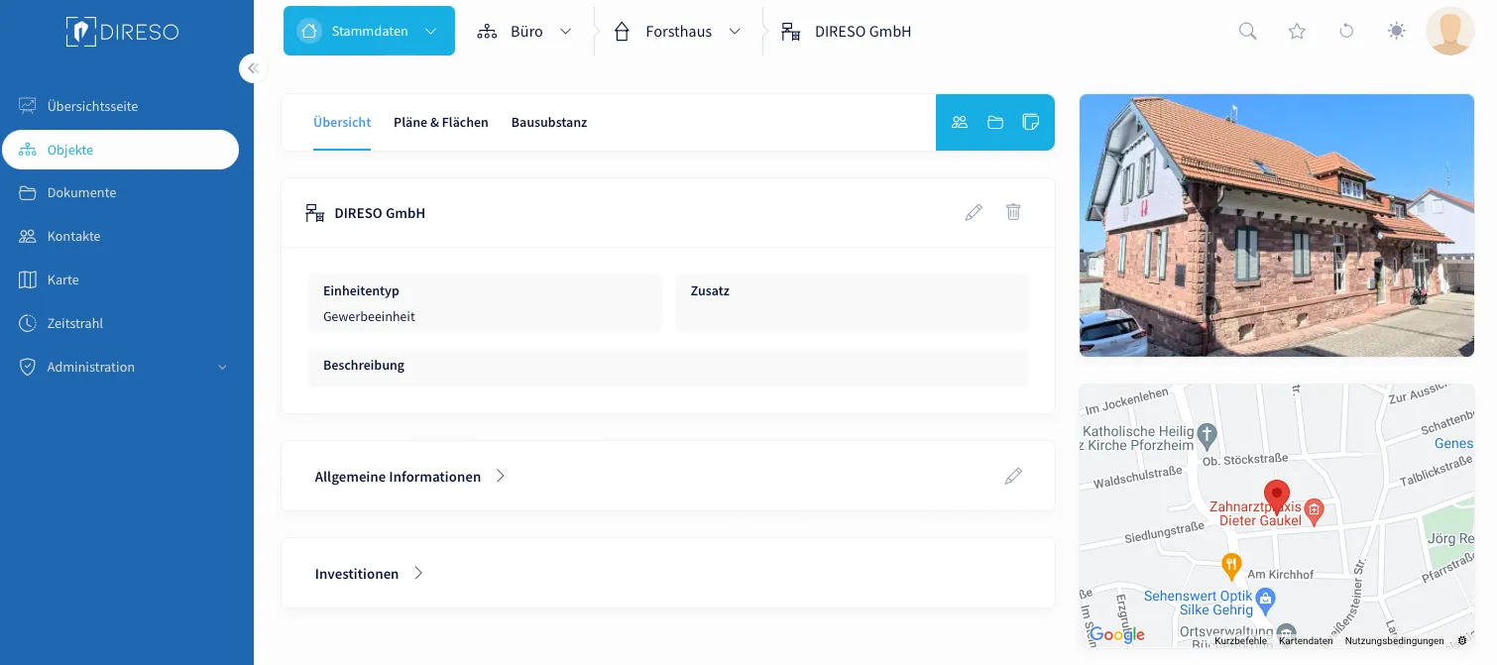The image size is (1497, 665).
Task: Open the folder icon in tab bar
Action: pyautogui.click(x=995, y=122)
